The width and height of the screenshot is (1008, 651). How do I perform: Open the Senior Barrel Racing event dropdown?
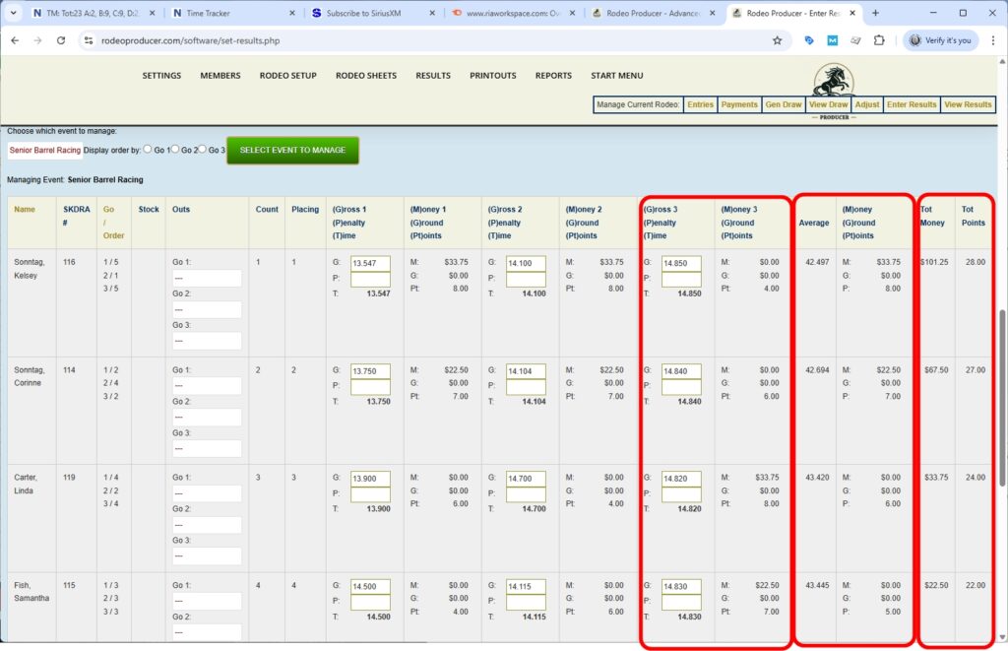coord(44,150)
